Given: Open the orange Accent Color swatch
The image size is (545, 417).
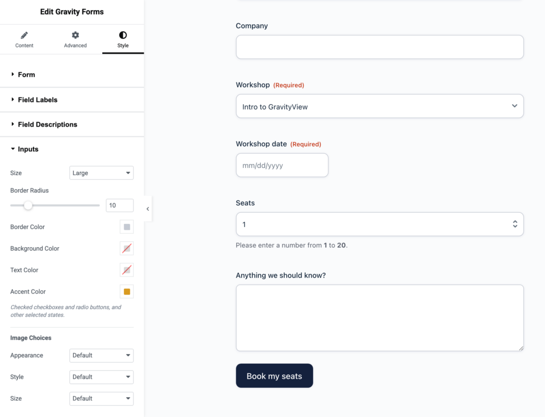Looking at the screenshot, I should click(x=127, y=291).
